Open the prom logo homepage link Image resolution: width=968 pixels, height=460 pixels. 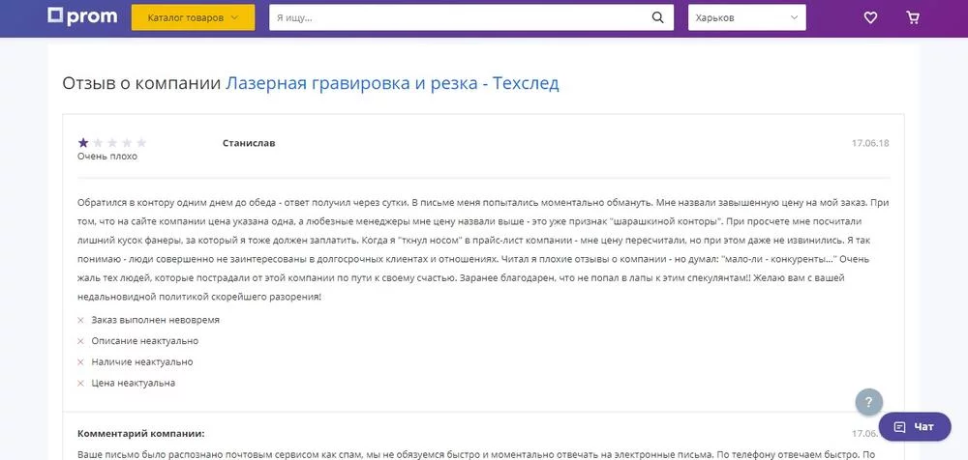click(x=82, y=16)
